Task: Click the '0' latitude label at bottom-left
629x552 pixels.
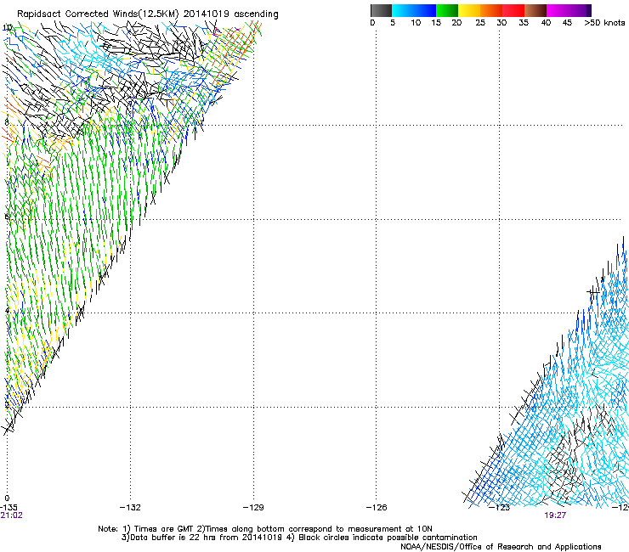Action: pyautogui.click(x=7, y=498)
